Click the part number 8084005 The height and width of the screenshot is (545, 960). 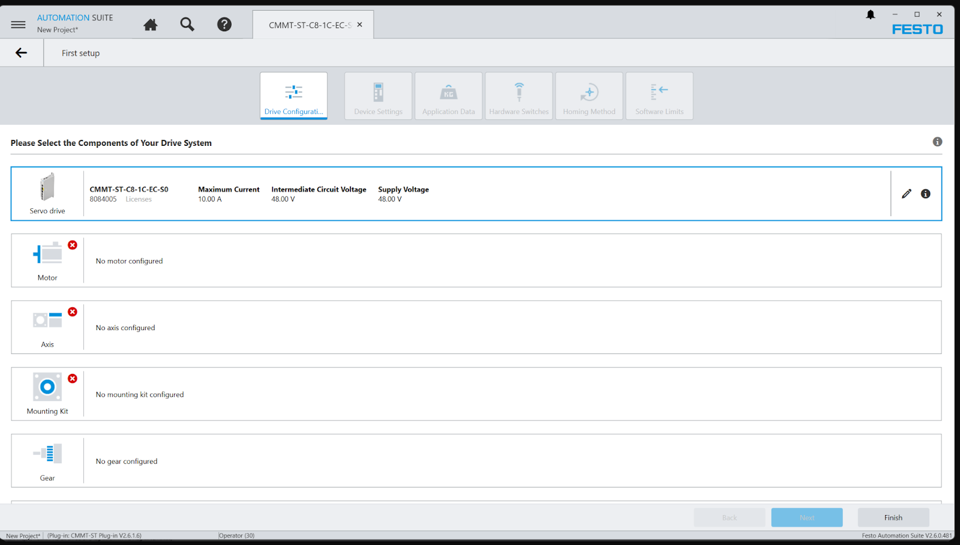pos(103,199)
